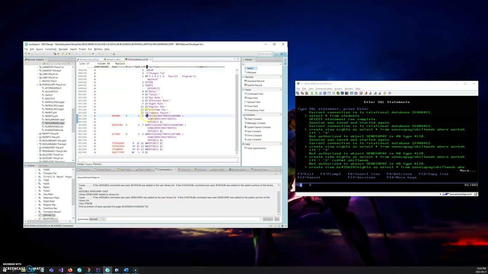
Task: Collapse the PAYROLLAPP file node
Action: tap(38, 84)
